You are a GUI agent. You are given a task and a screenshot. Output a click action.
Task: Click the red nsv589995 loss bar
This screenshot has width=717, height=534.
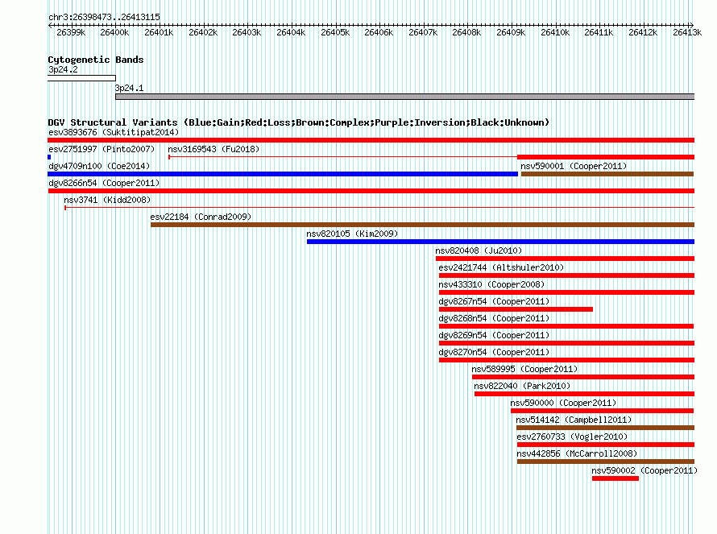(x=583, y=377)
